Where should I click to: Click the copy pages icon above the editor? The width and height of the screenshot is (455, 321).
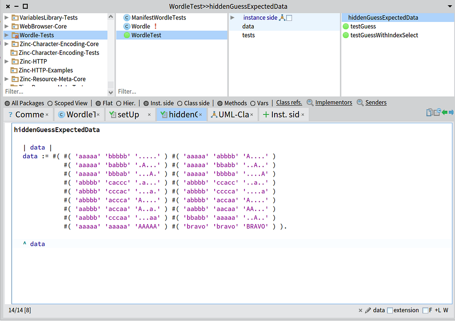429,112
